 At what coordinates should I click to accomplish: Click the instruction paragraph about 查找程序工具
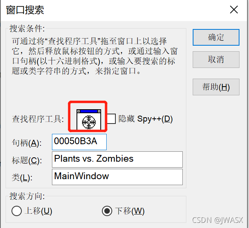[95, 56]
